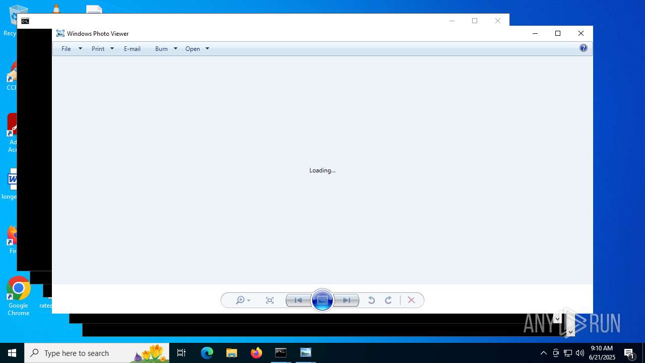The height and width of the screenshot is (363, 645).
Task: Launch Firefox from the taskbar
Action: 256,353
